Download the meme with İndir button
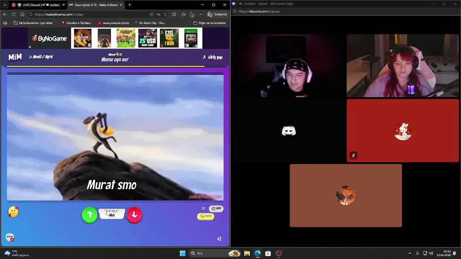461x259 pixels. tap(216, 208)
